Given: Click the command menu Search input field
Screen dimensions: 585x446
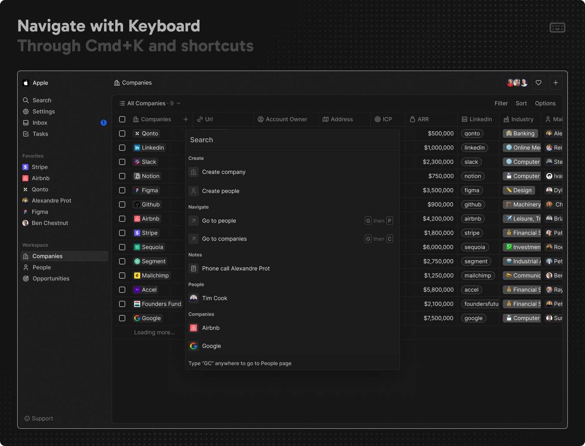Looking at the screenshot, I should (x=292, y=140).
